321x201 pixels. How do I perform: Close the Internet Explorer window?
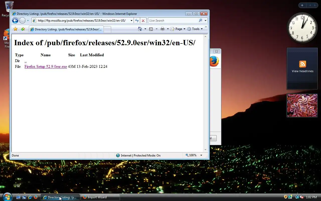204,14
